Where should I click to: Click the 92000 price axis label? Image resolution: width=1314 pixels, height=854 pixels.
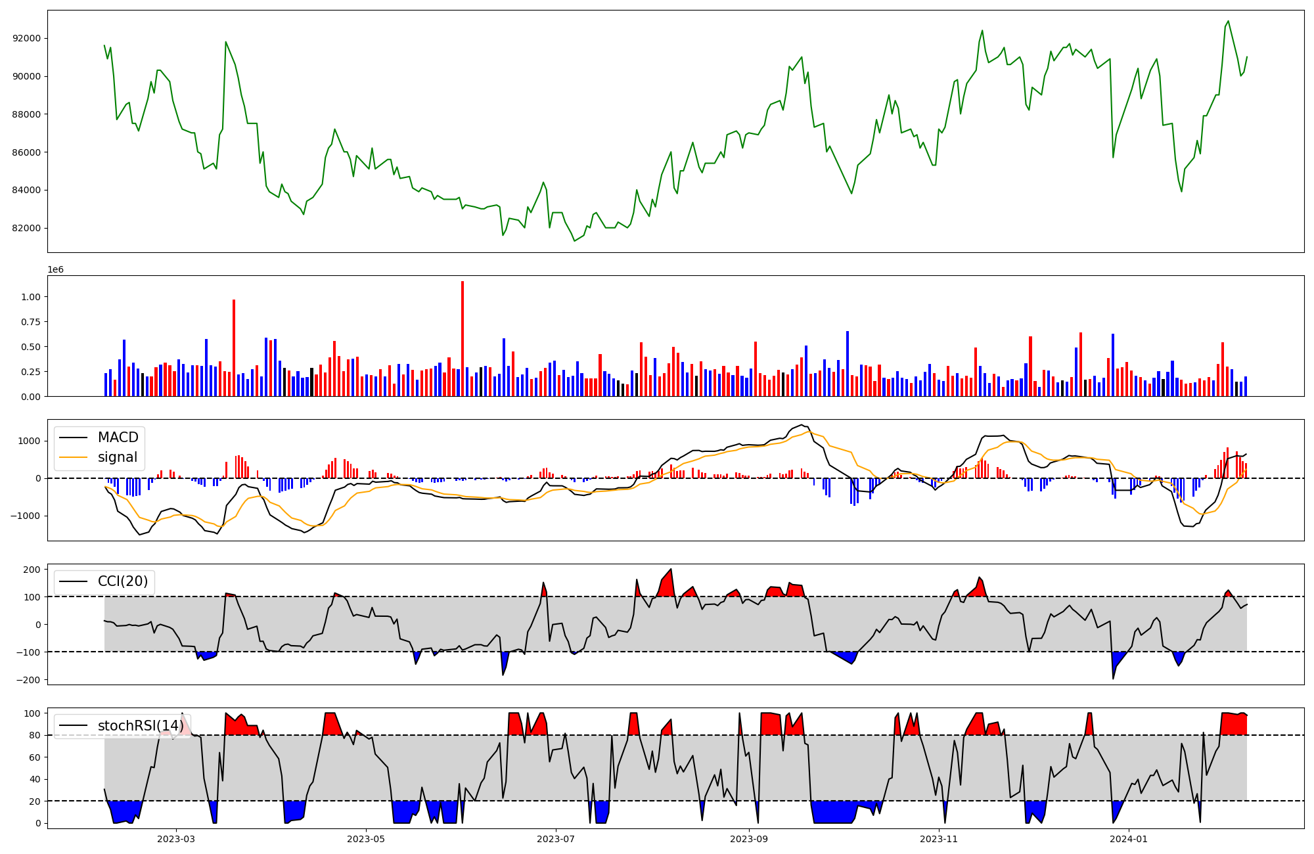pyautogui.click(x=26, y=38)
